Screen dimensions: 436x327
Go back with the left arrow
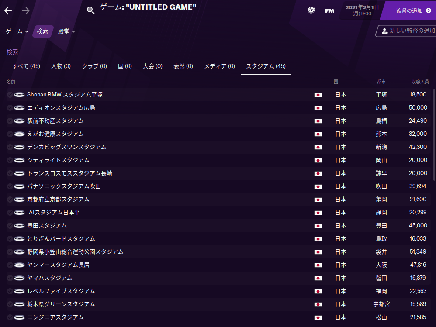[8, 11]
